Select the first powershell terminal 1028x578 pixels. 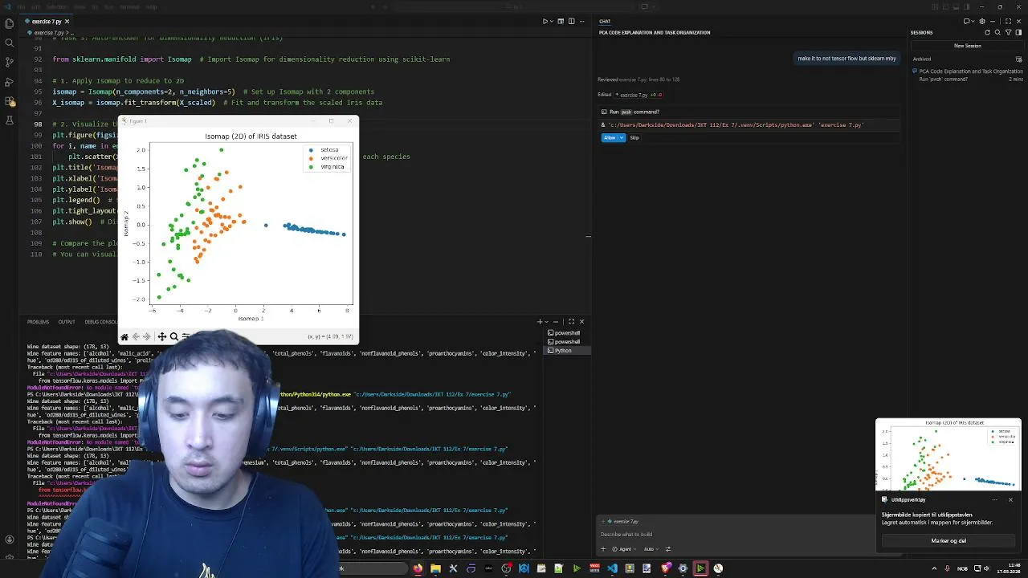[x=566, y=333]
